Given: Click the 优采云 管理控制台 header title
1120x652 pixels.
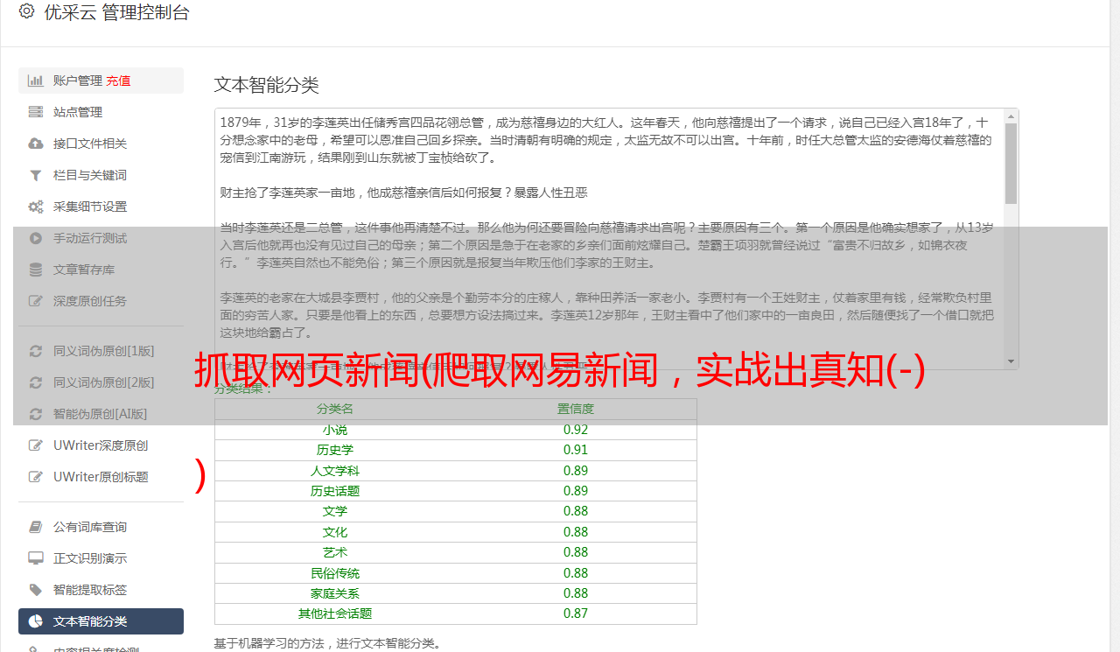Looking at the screenshot, I should coord(116,12).
